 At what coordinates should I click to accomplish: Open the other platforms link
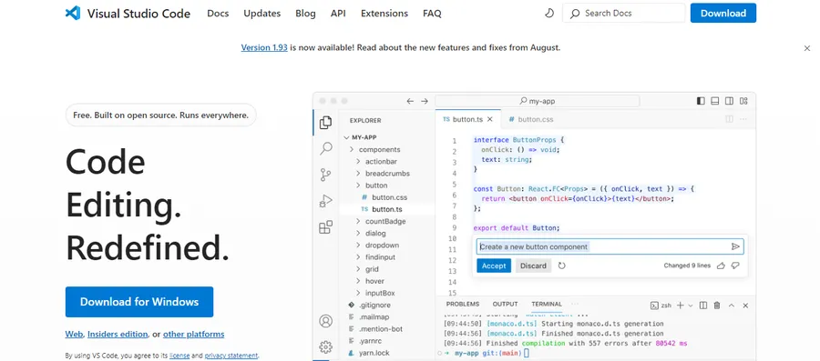(193, 335)
